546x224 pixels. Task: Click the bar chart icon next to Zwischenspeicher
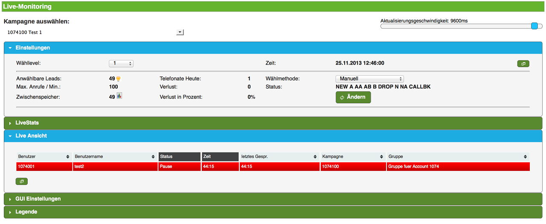pos(119,96)
